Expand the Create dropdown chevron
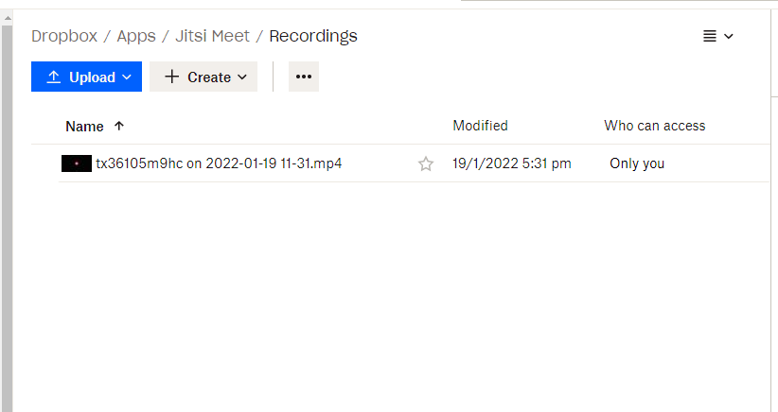 click(242, 77)
